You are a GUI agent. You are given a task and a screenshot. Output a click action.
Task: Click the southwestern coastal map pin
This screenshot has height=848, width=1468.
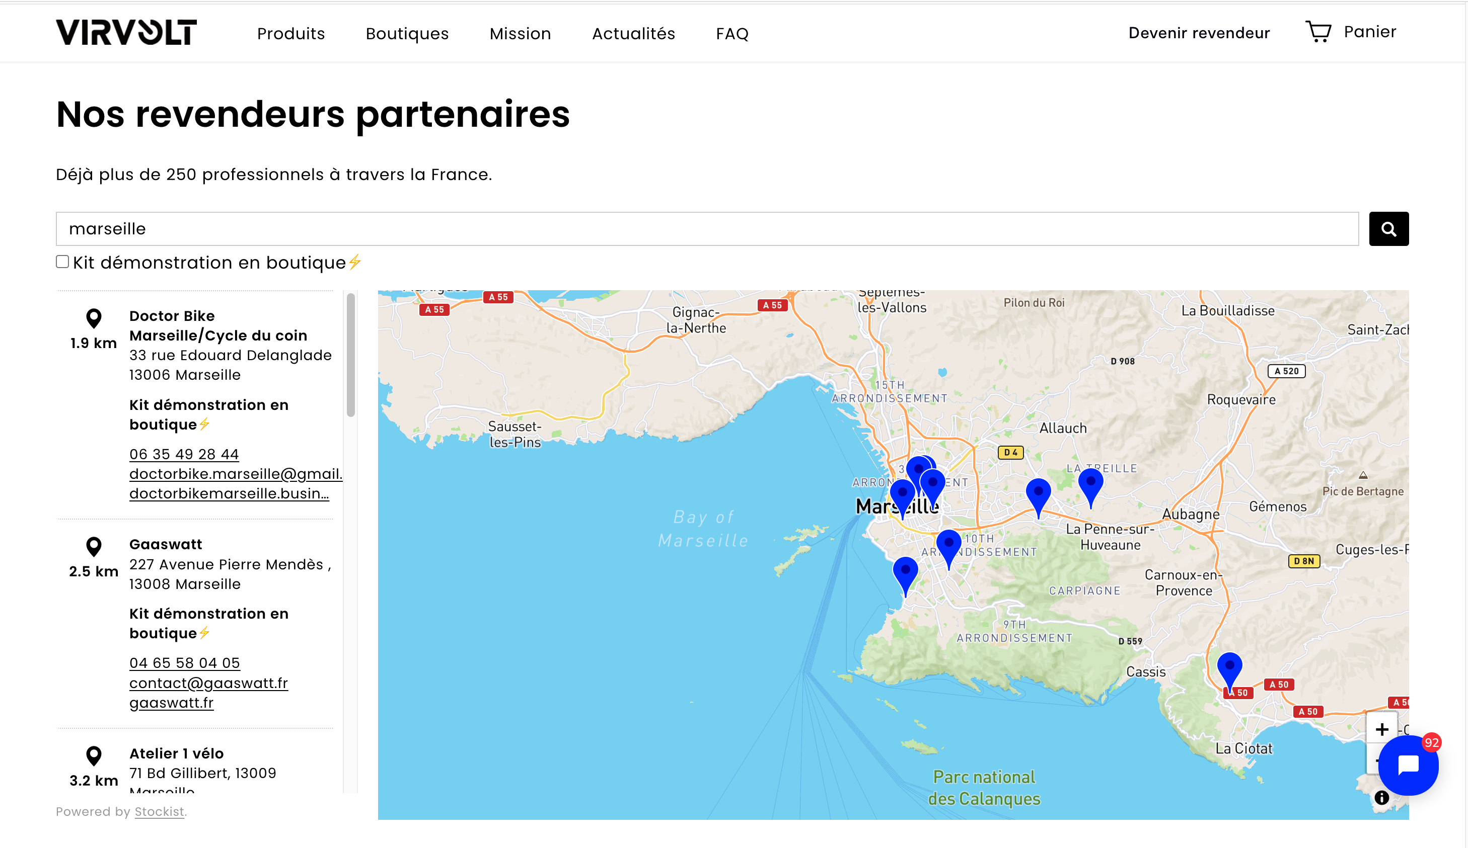point(905,577)
